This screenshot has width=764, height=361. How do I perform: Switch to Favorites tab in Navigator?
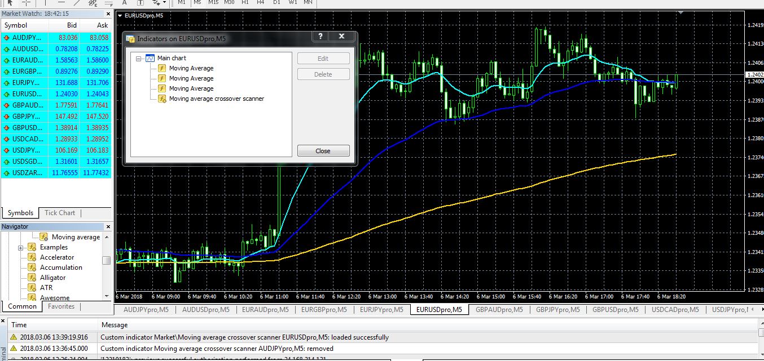tap(61, 306)
